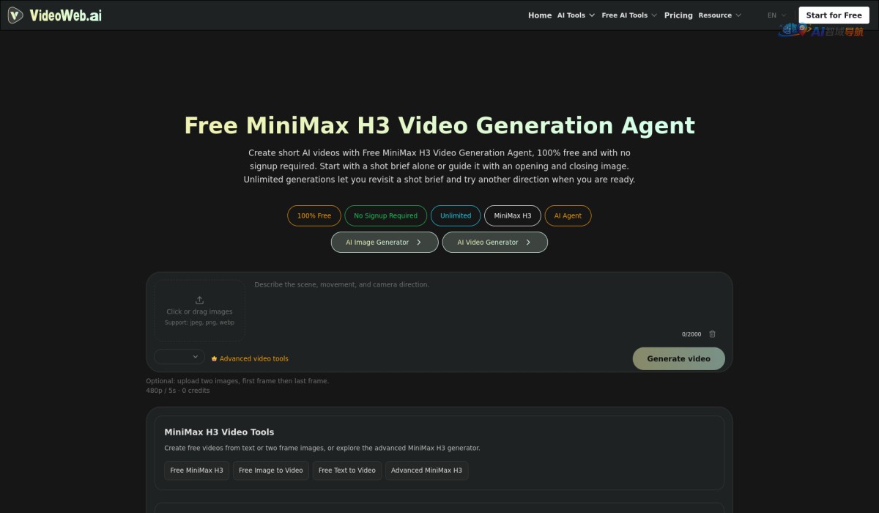Open the empty dropdown below upload area
Screen dimensions: 879x513
point(179,357)
